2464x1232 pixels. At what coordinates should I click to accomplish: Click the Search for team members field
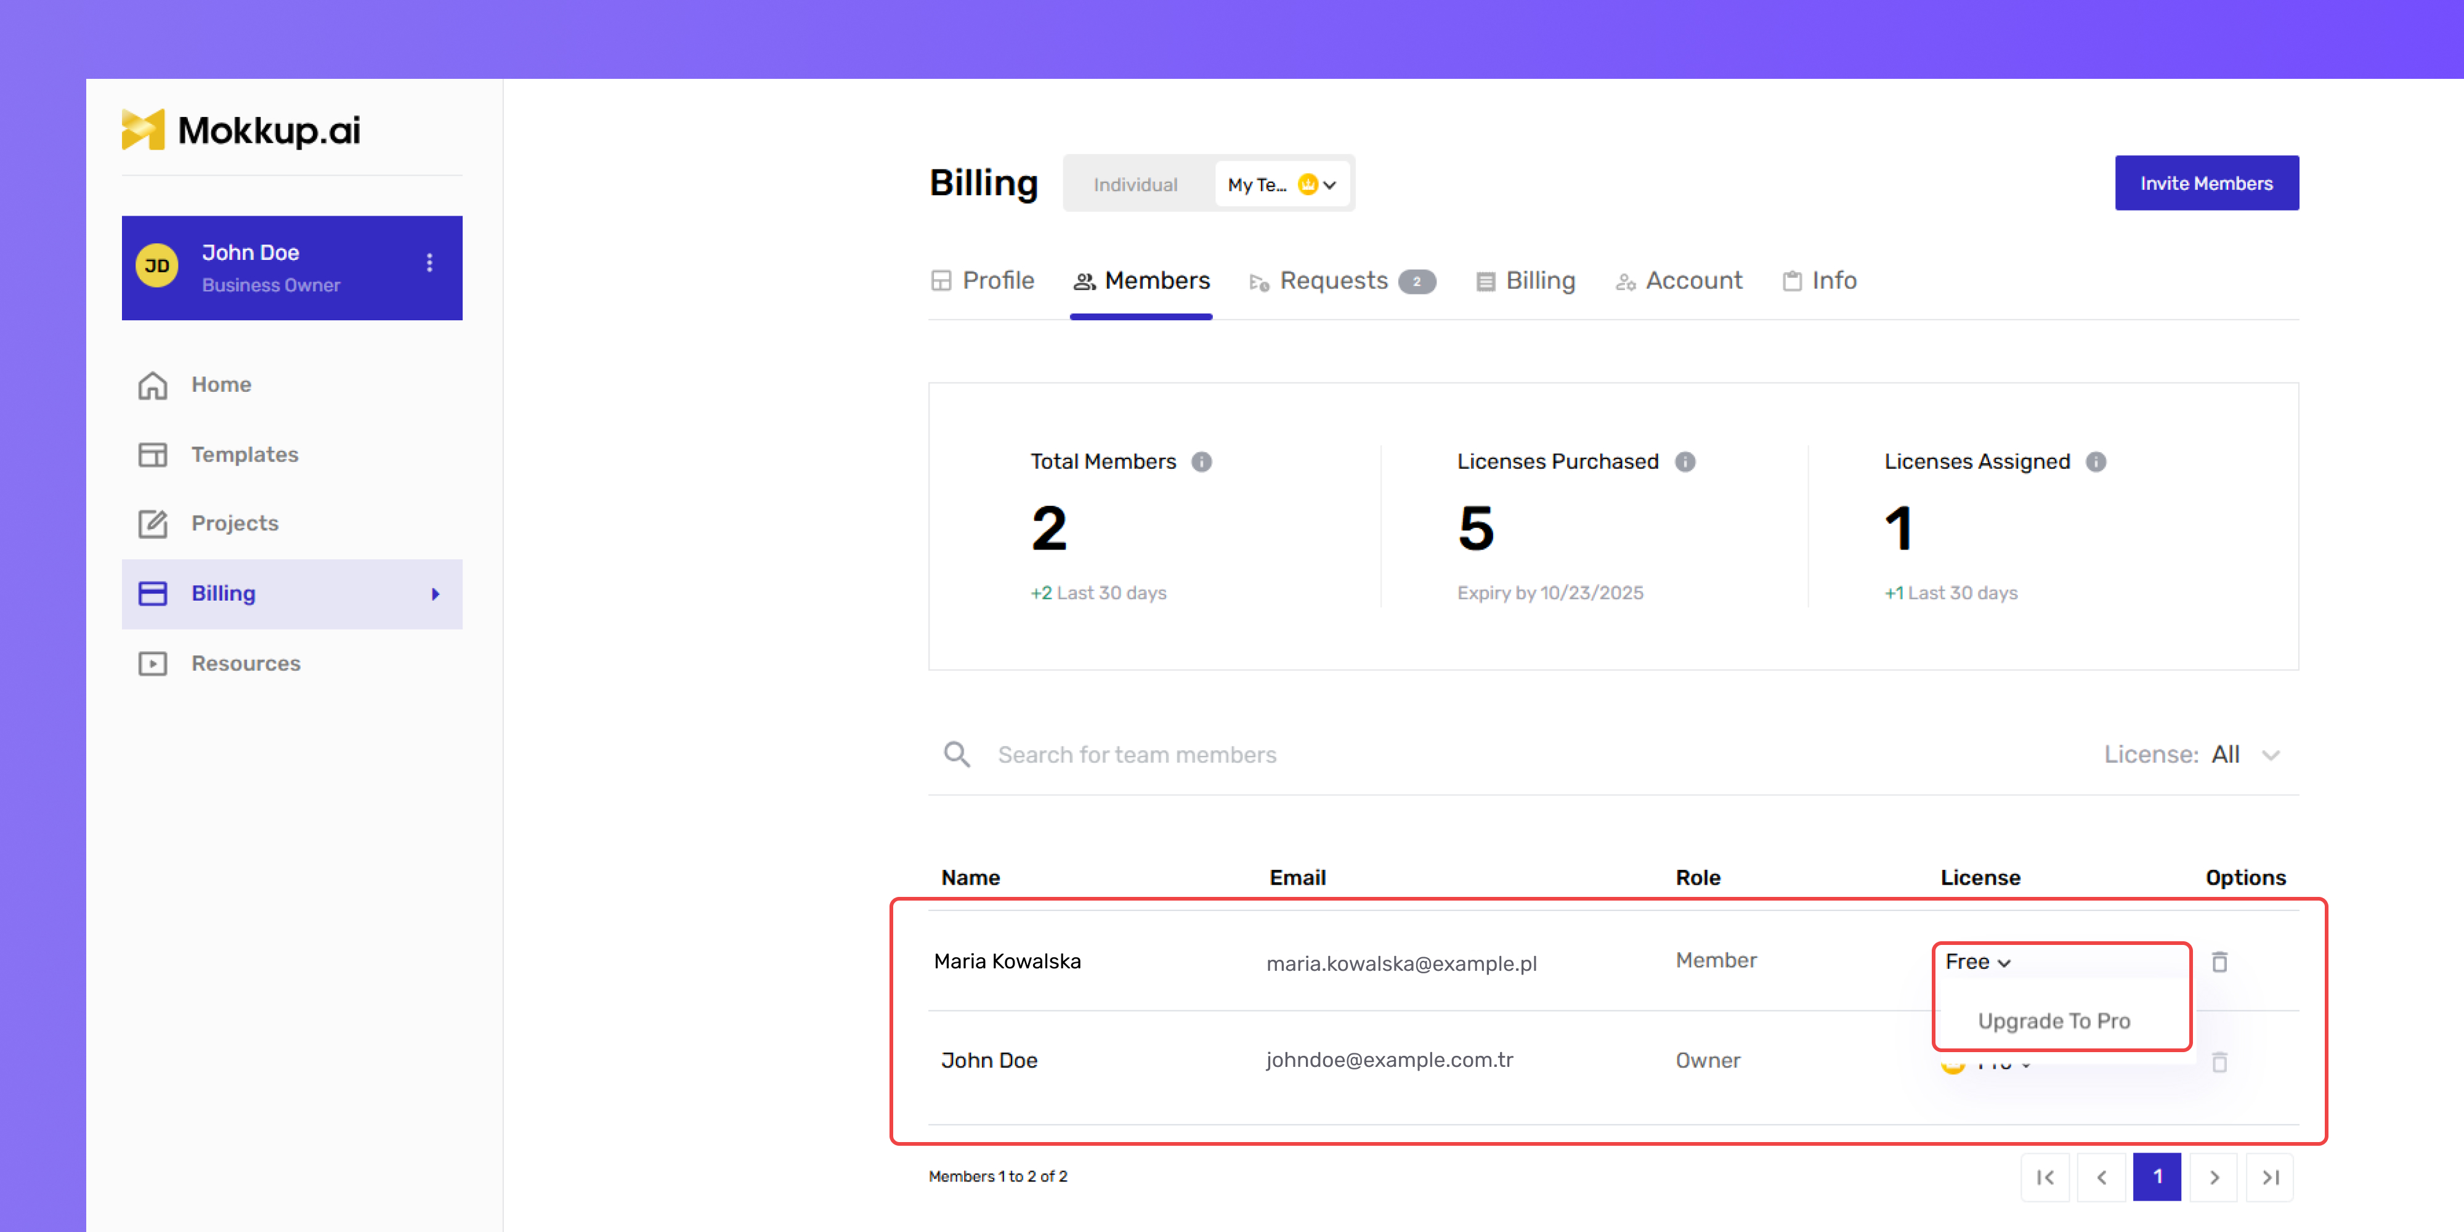point(1137,755)
